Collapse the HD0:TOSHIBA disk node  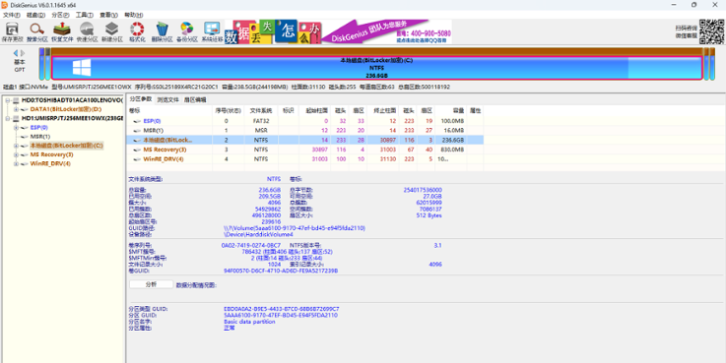[x=8, y=100]
